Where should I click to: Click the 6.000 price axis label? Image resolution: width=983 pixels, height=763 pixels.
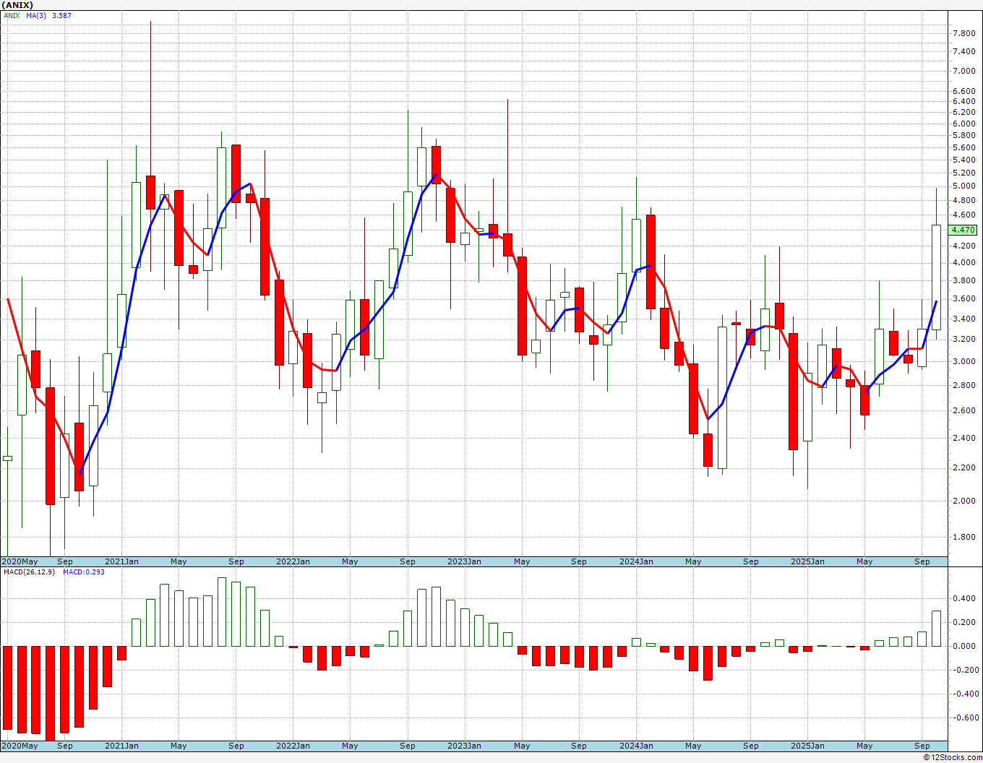[x=963, y=124]
